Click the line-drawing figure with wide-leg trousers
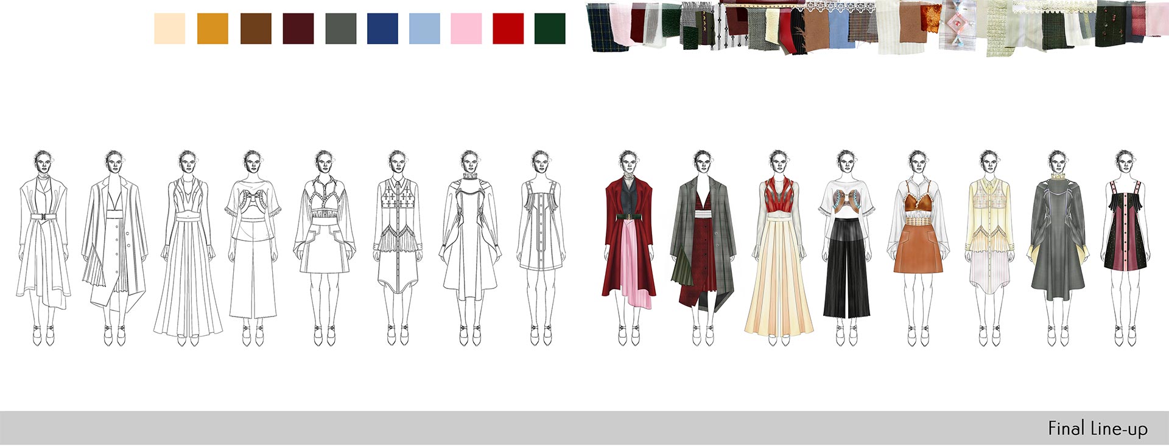 [x=253, y=248]
